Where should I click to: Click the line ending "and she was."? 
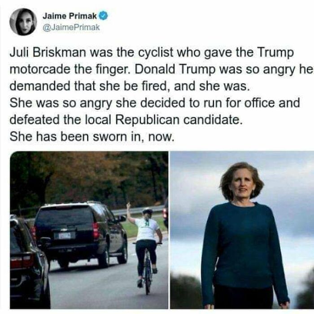tap(130, 86)
